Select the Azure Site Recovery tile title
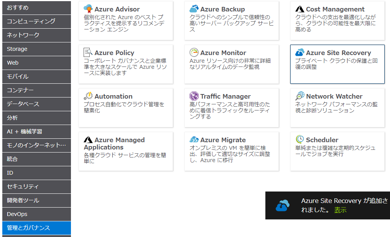The image size is (390, 237). (338, 53)
